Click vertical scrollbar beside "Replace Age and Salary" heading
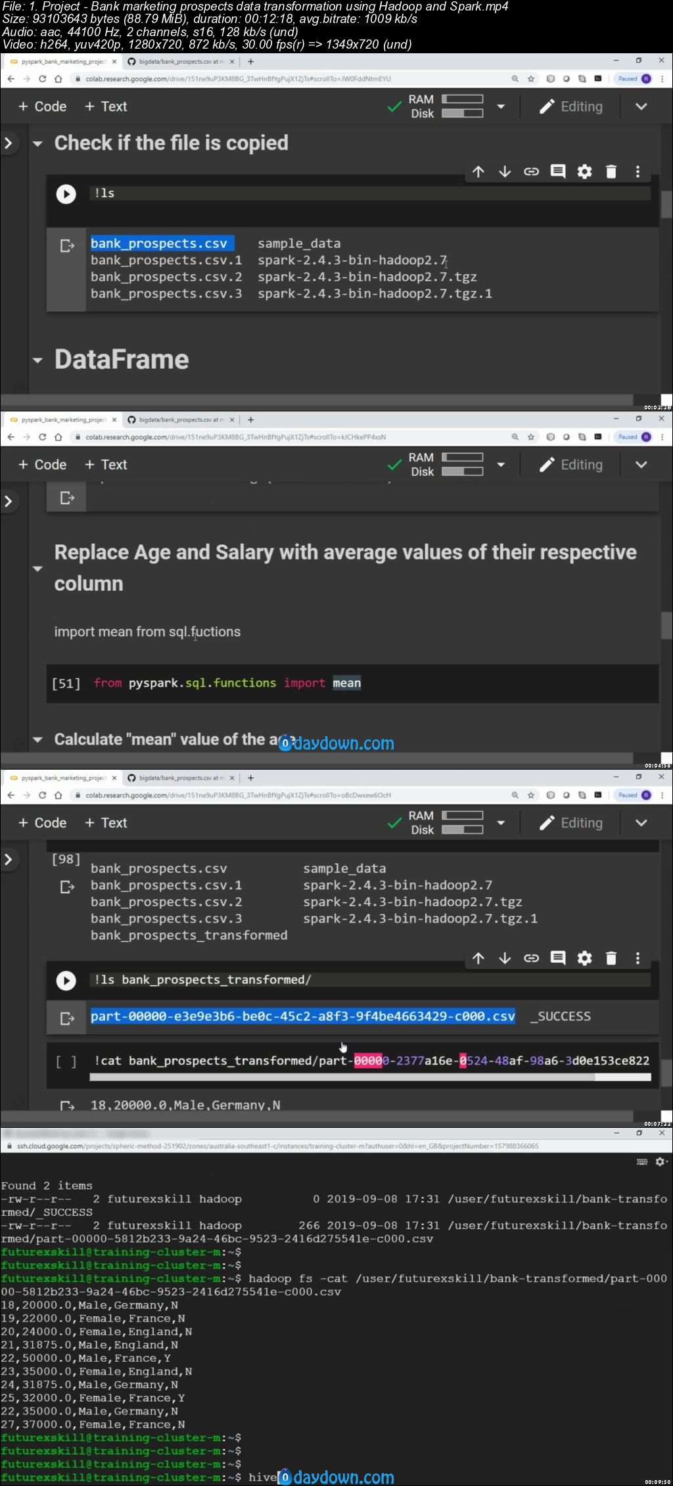The width and height of the screenshot is (673, 1486). point(666,625)
